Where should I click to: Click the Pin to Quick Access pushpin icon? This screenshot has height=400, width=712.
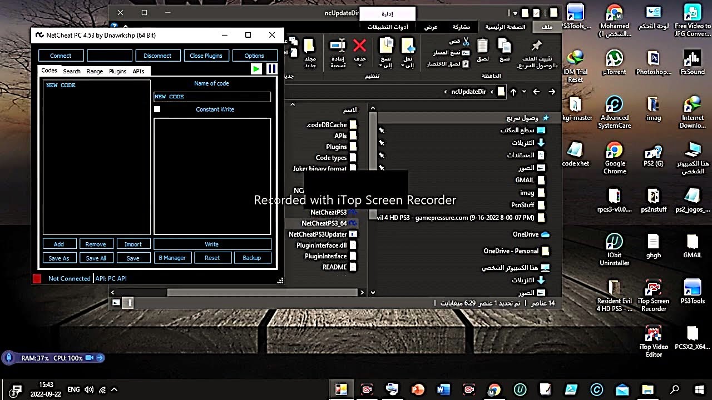click(537, 46)
